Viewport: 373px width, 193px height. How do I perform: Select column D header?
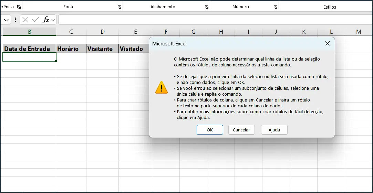coord(103,32)
